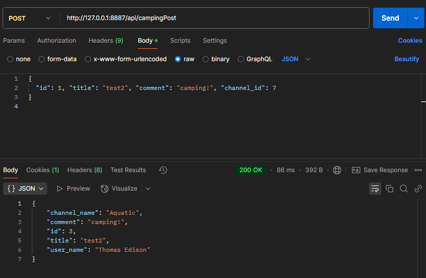This screenshot has height=278, width=426.
Task: Select the raw body type
Action: 185,59
